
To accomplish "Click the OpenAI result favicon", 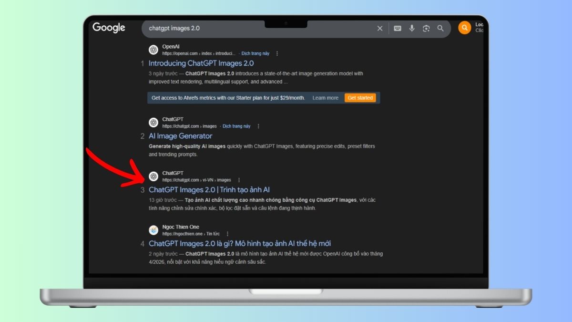I will coord(153,50).
